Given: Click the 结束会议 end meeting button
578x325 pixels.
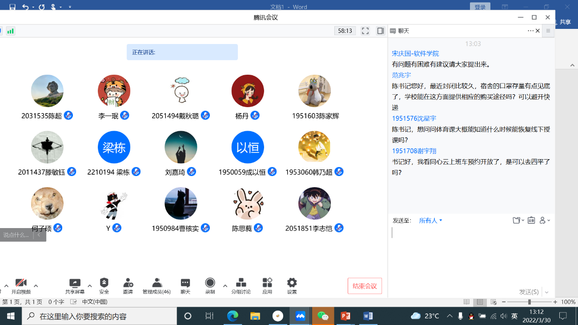Looking at the screenshot, I should pos(365,286).
